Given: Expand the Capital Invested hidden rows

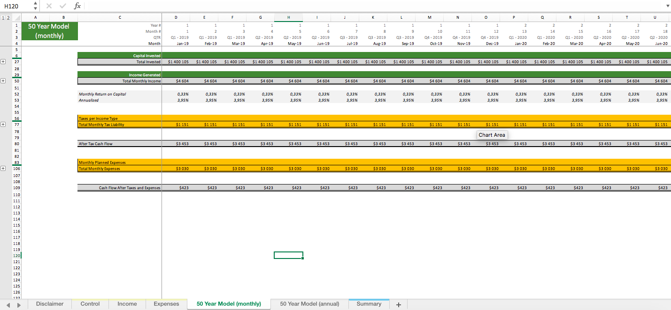Looking at the screenshot, I should click(x=3, y=61).
